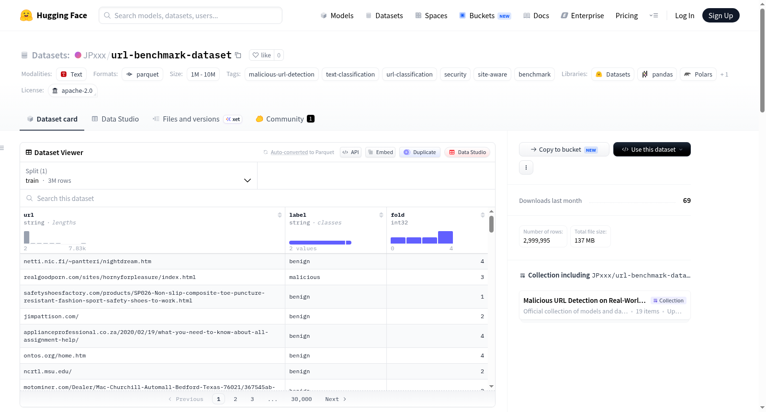
Task: Select the apache-2.0 license tag
Action: click(x=73, y=90)
